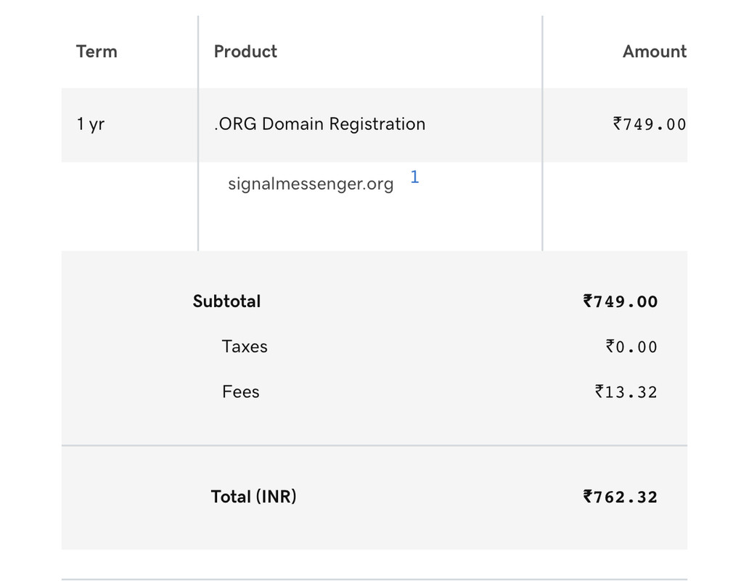Click the footnote link 1 beside signalmessenger.org

(414, 177)
